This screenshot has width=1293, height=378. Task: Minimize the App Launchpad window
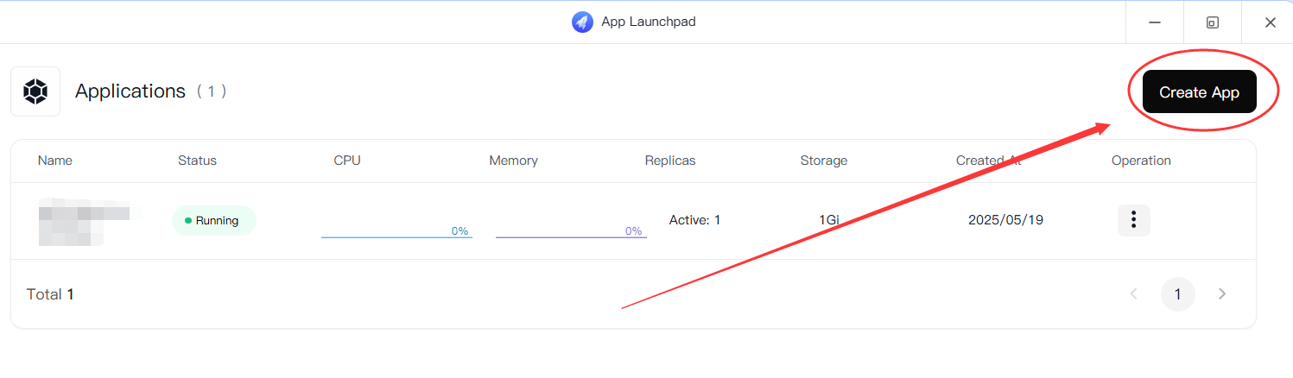click(x=1155, y=22)
